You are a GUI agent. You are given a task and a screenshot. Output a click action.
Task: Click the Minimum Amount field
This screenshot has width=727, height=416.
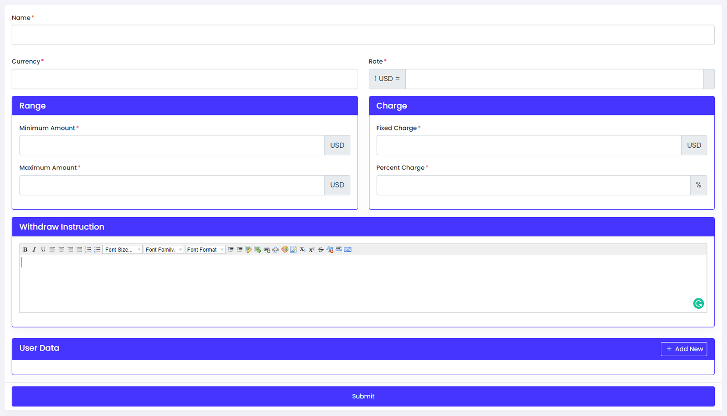[172, 145]
